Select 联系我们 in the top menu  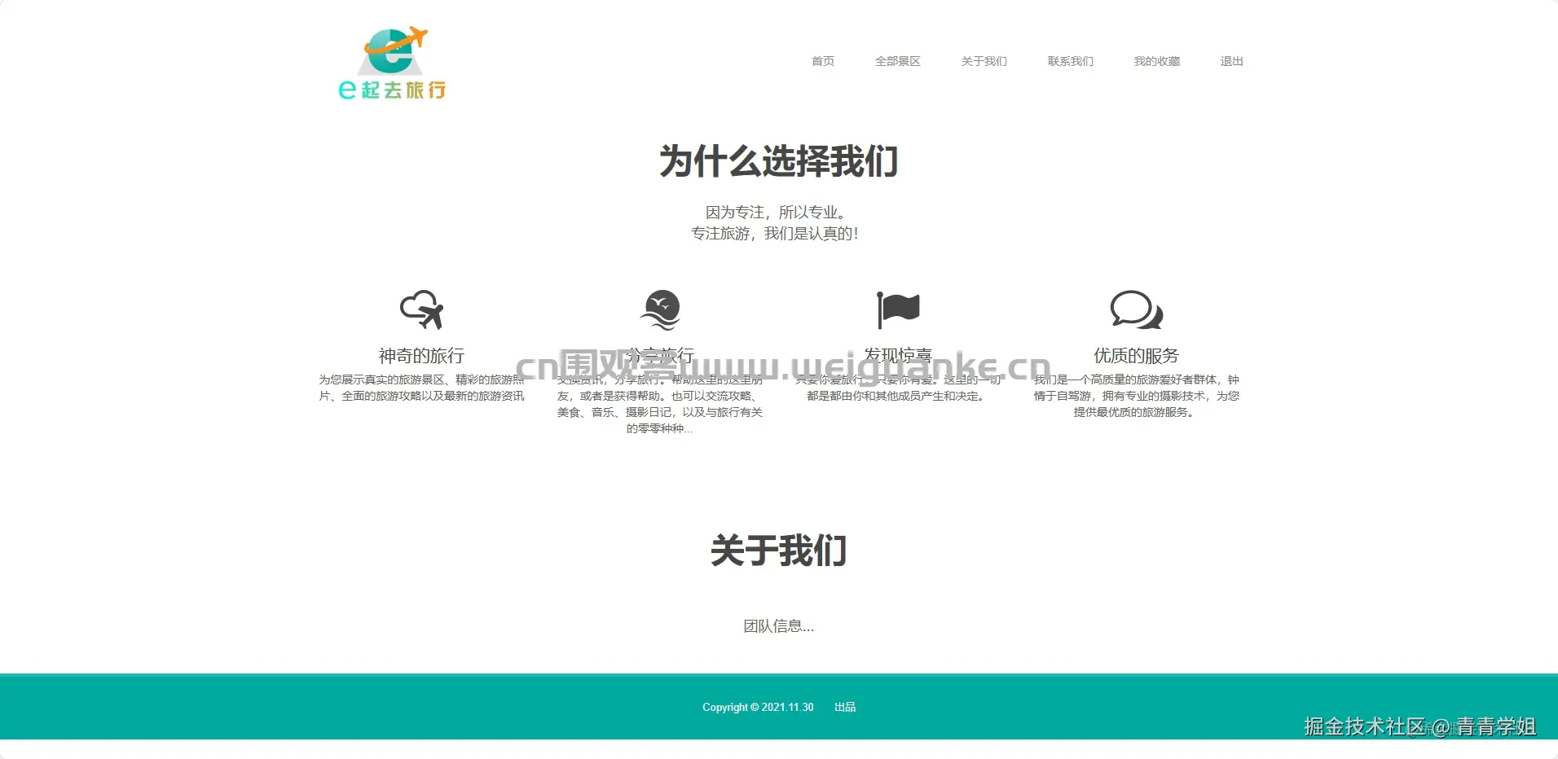click(x=1071, y=61)
